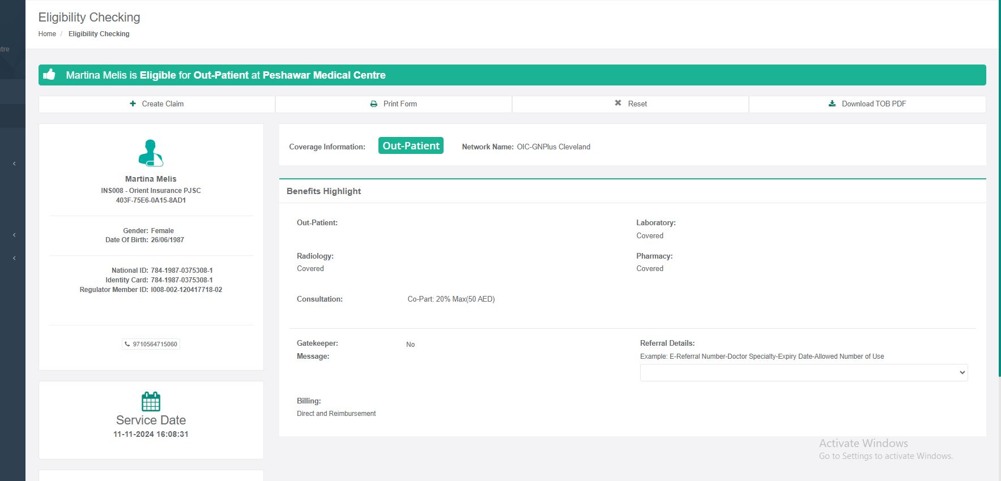The width and height of the screenshot is (1001, 481).
Task: Expand the middle chevron in the left sidebar
Action: point(14,235)
